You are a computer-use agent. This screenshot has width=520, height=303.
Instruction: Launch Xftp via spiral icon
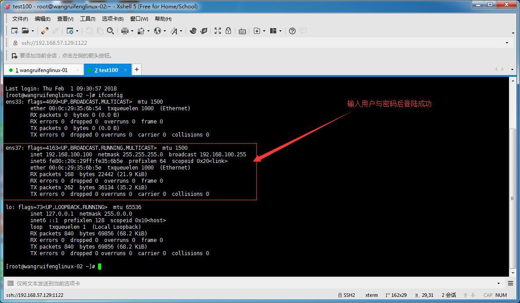[x=193, y=31]
